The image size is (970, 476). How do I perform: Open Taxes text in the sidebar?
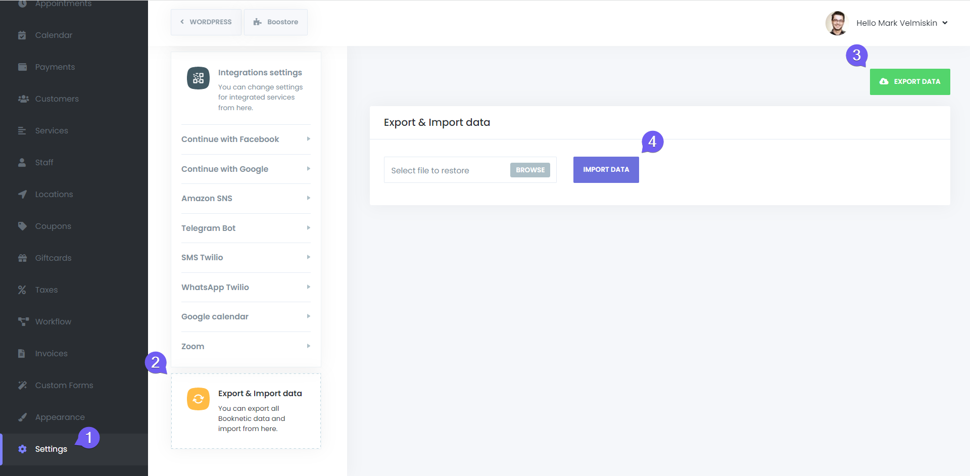coord(46,290)
